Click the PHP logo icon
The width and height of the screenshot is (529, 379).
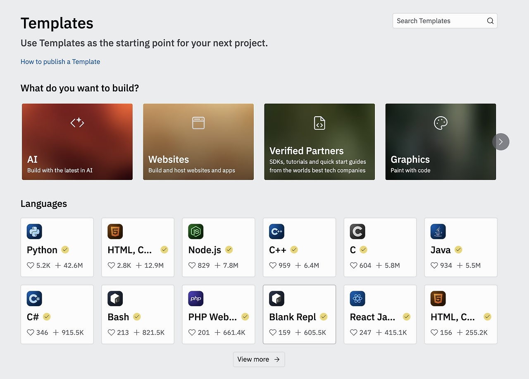196,299
